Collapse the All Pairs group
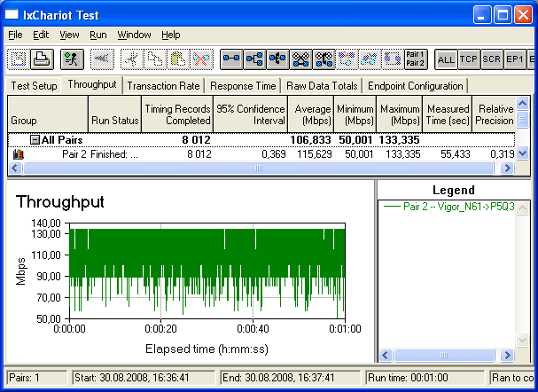This screenshot has height=392, width=538. click(x=35, y=140)
